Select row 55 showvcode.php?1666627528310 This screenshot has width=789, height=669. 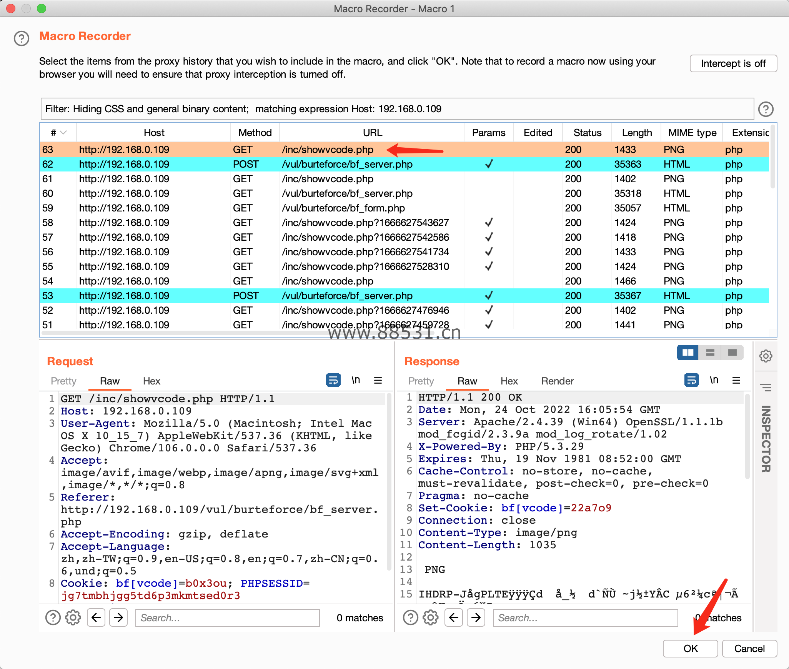[404, 266]
